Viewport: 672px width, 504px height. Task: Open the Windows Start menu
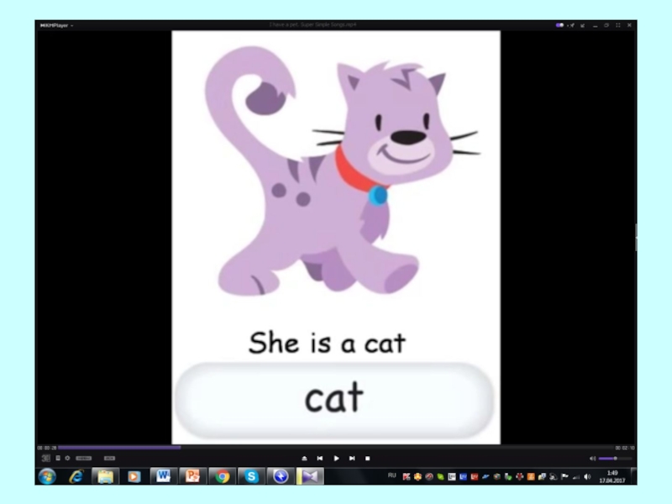(47, 476)
